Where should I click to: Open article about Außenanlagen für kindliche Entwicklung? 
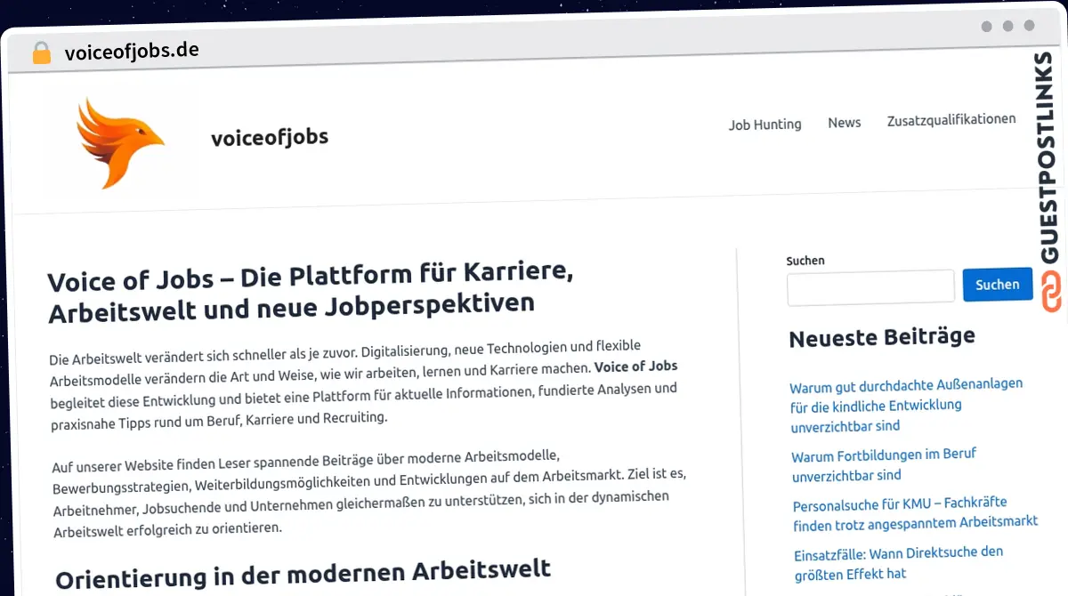click(906, 405)
